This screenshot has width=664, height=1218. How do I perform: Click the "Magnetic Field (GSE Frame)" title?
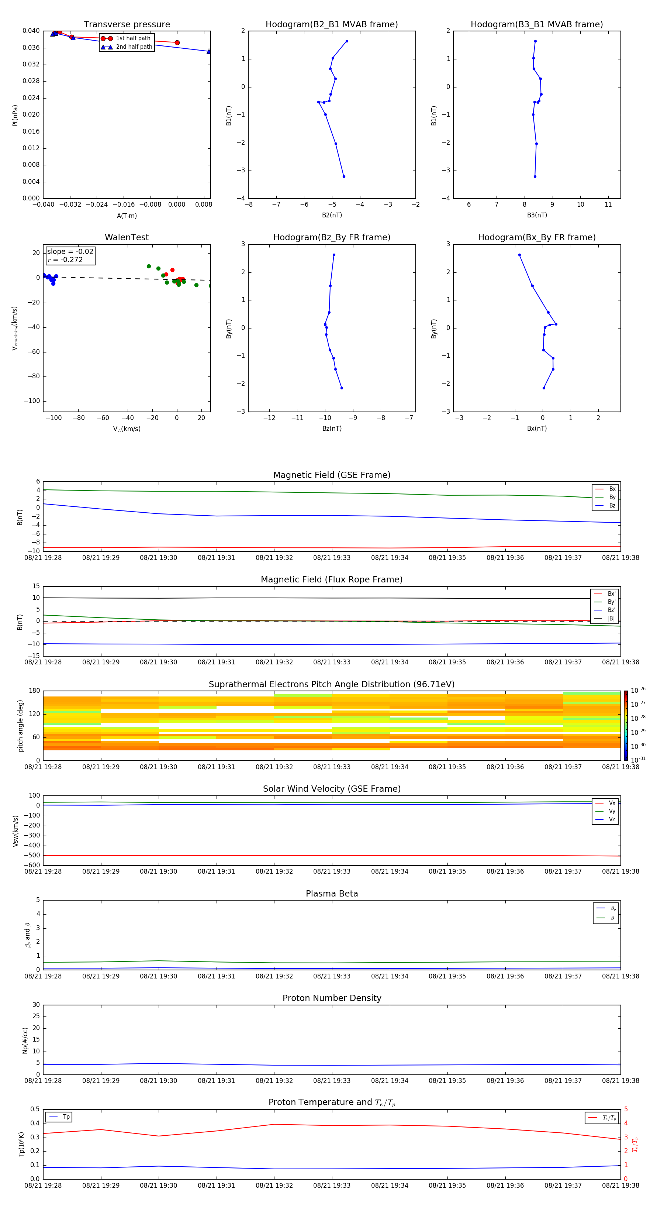[332, 475]
